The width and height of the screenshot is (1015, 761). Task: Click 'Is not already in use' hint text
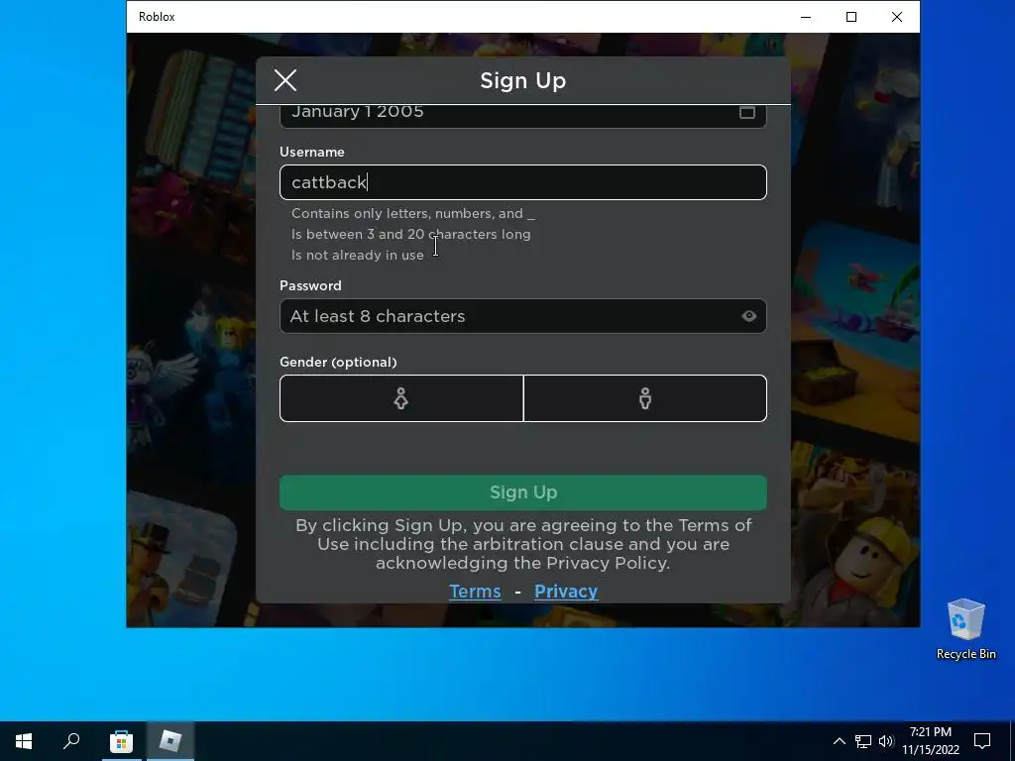pos(357,255)
